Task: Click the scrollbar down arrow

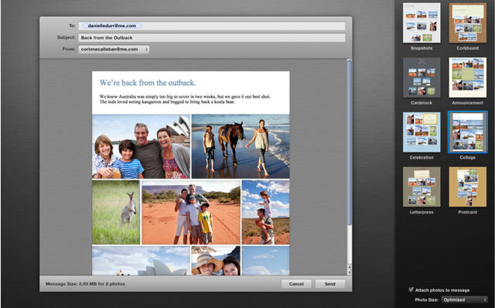Action: (x=349, y=272)
